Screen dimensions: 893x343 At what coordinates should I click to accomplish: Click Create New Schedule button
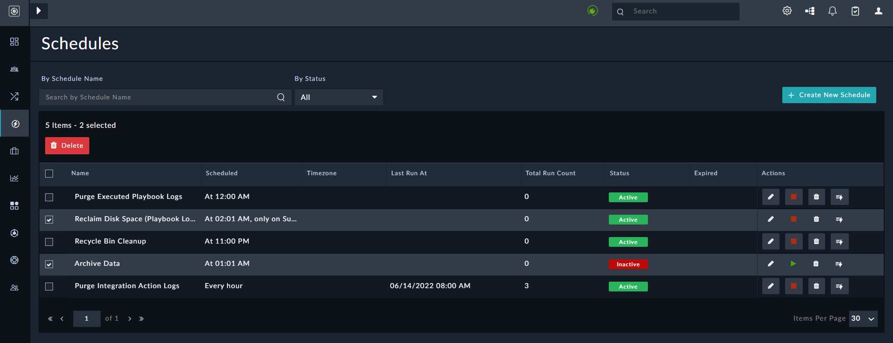click(829, 95)
